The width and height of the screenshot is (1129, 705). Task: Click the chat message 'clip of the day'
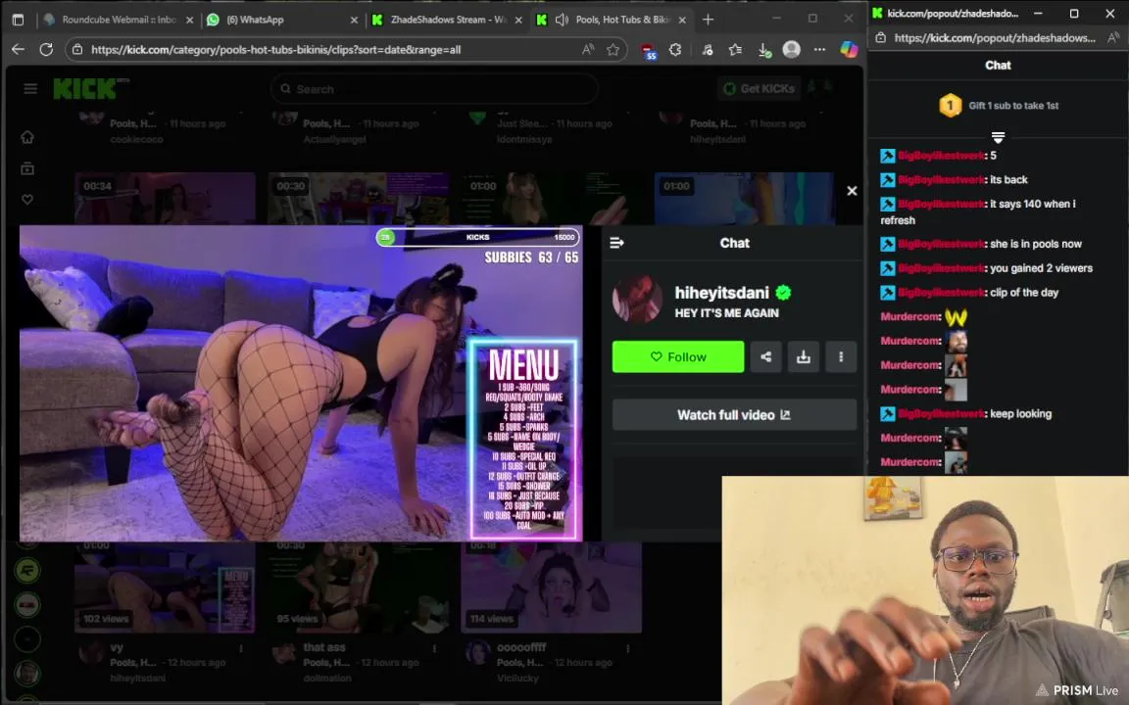tap(1024, 292)
